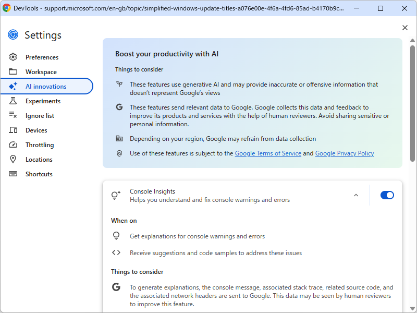Click the AI innovations sparkle icon
Viewport: 417px width, 313px height.
point(14,87)
